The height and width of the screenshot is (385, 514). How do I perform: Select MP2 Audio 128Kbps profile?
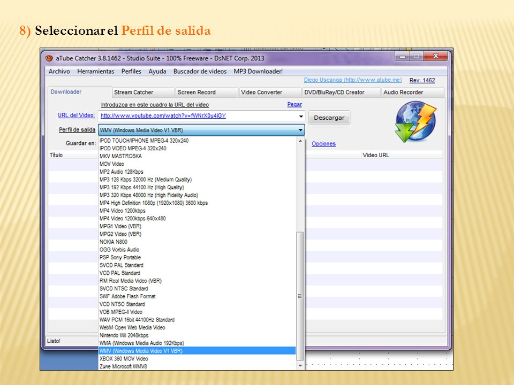(x=197, y=172)
